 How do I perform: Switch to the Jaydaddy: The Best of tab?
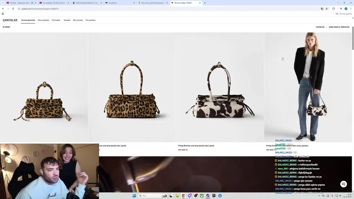54,3
